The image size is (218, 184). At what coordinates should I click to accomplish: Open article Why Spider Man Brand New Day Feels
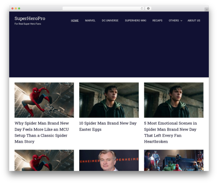pos(42,132)
